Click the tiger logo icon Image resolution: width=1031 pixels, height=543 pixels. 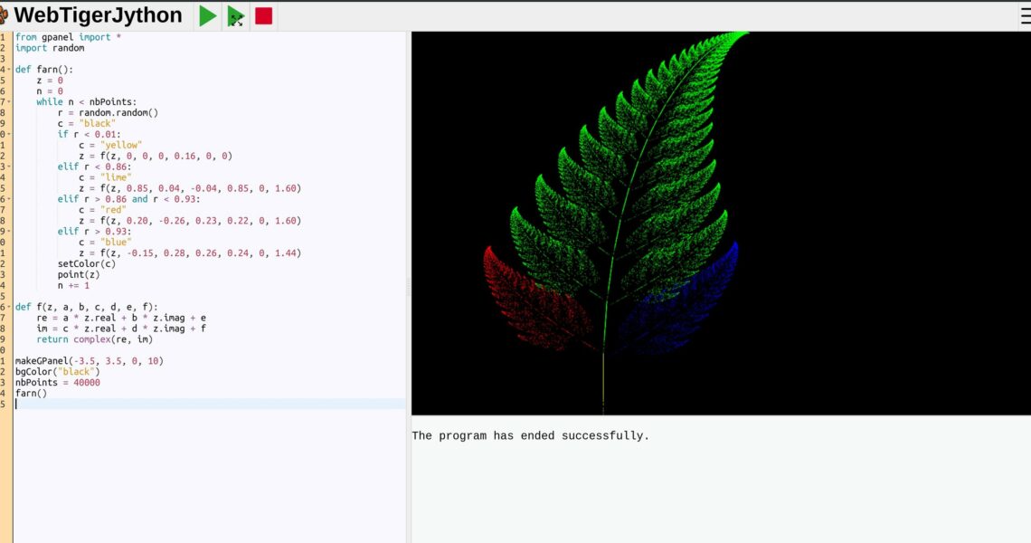coord(4,15)
